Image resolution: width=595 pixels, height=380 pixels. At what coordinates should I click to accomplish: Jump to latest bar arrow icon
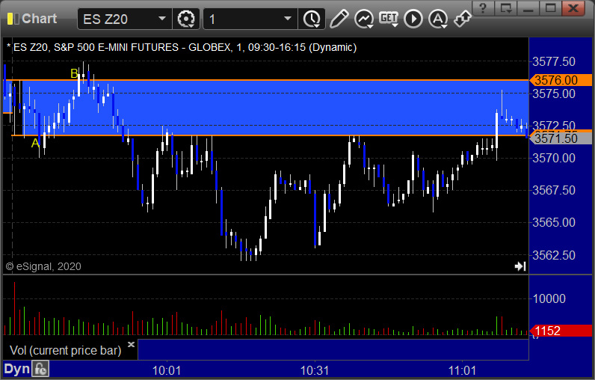click(520, 266)
